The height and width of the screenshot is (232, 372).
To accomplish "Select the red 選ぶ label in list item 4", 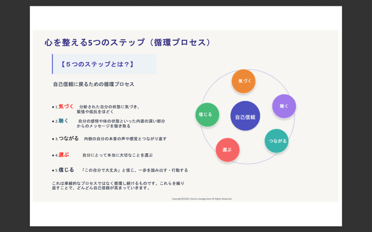I will point(64,155).
